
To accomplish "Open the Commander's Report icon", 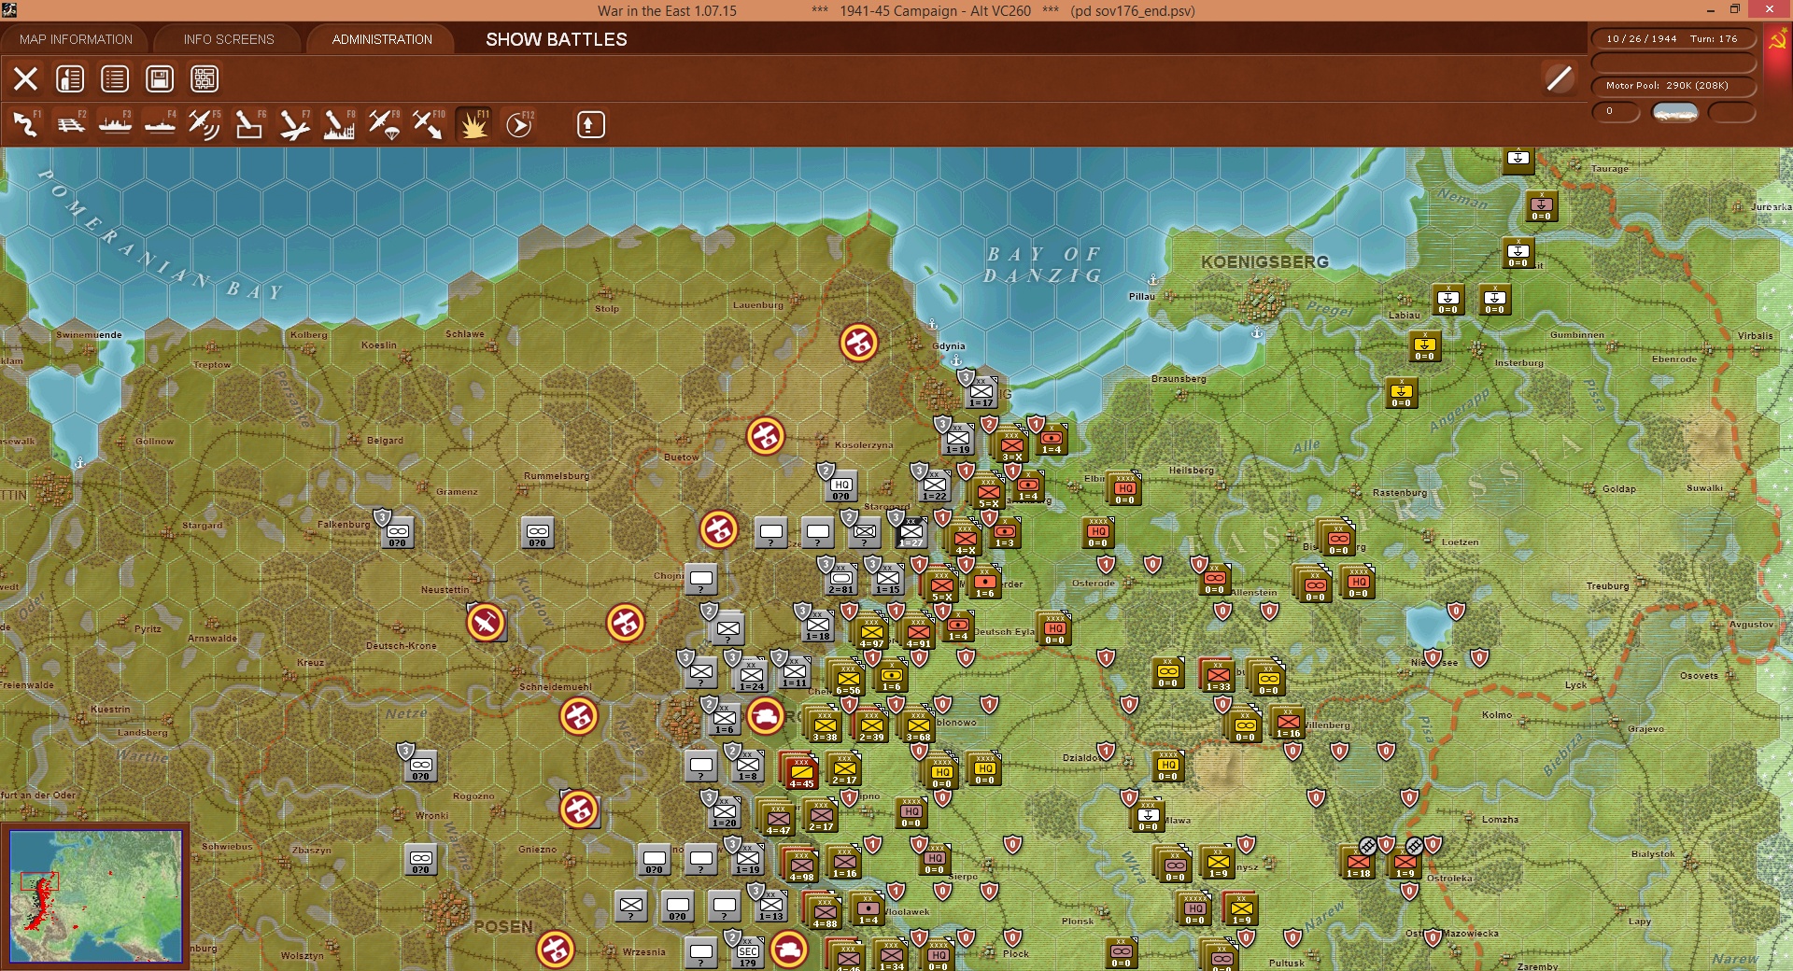I will coord(70,79).
